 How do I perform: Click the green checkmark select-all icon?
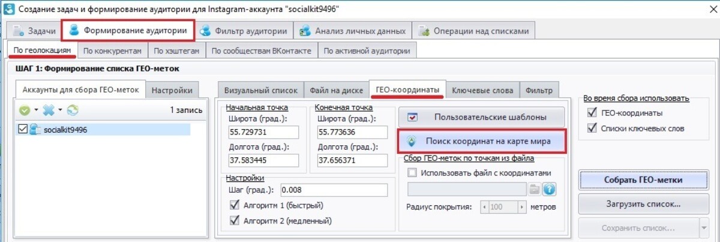pyautogui.click(x=25, y=110)
